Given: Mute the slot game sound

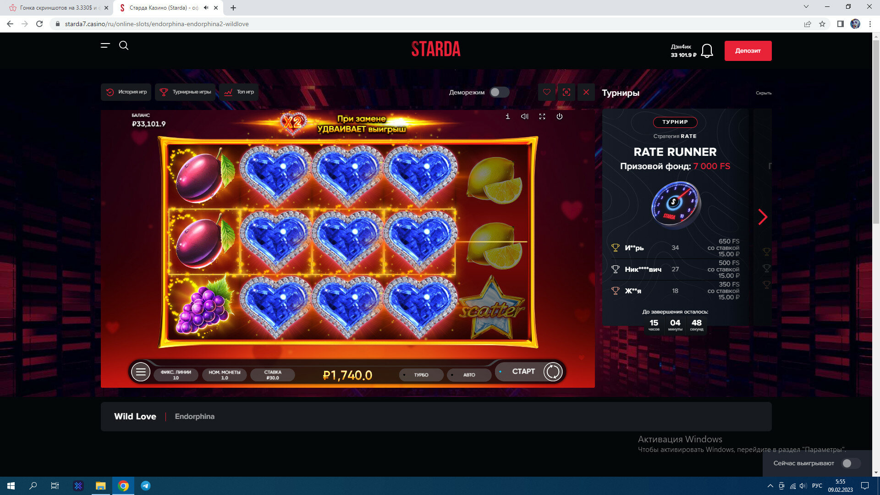Looking at the screenshot, I should 525,116.
